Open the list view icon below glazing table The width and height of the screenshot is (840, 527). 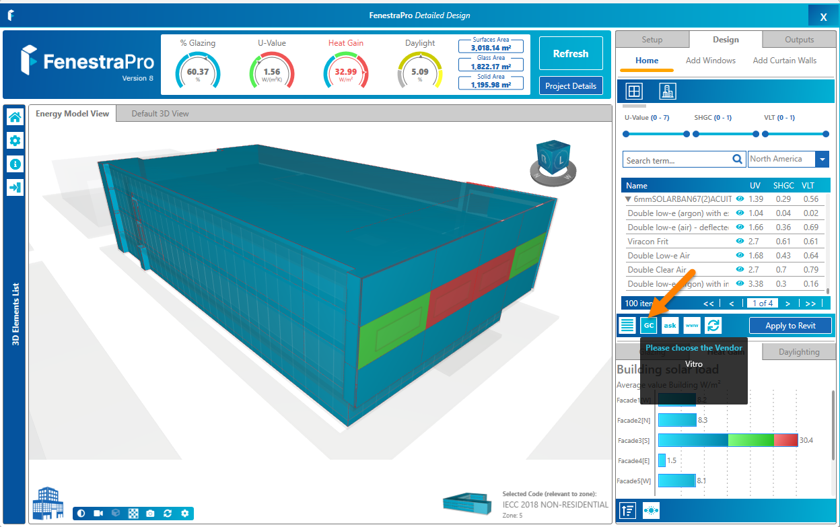tap(627, 325)
